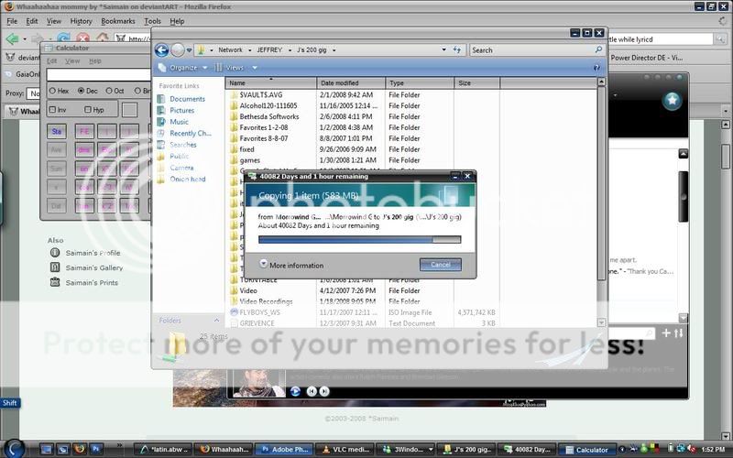Image resolution: width=733 pixels, height=458 pixels.
Task: Cancel the file copy operation
Action: point(440,265)
